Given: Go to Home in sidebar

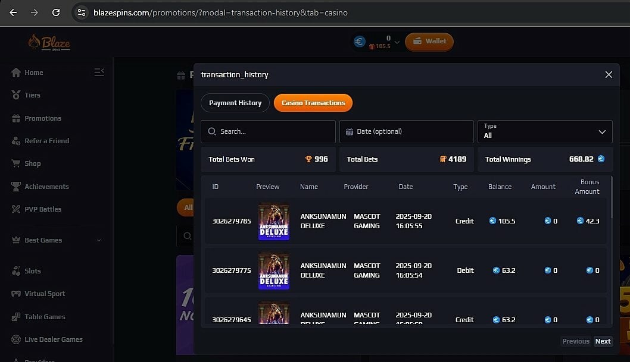Looking at the screenshot, I should click(34, 73).
